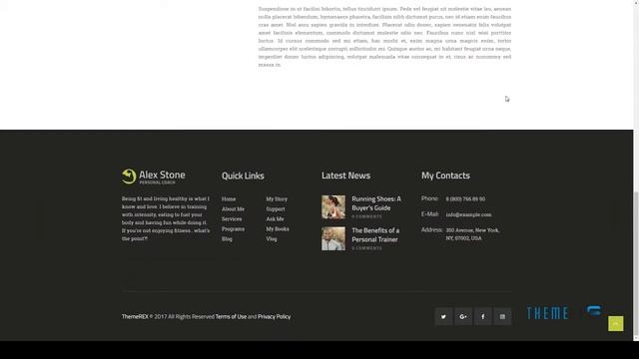Click the Running Shoes post thumbnail
This screenshot has width=639, height=359.
tap(333, 207)
